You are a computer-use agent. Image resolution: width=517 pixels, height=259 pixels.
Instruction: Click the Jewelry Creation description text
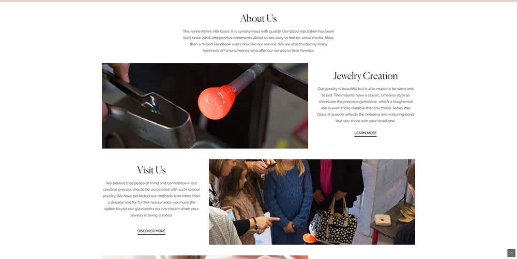pos(366,105)
